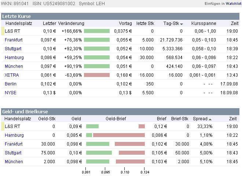Click yellow marker beside L&S RT in Geld- und Briefkurse

click(3, 126)
